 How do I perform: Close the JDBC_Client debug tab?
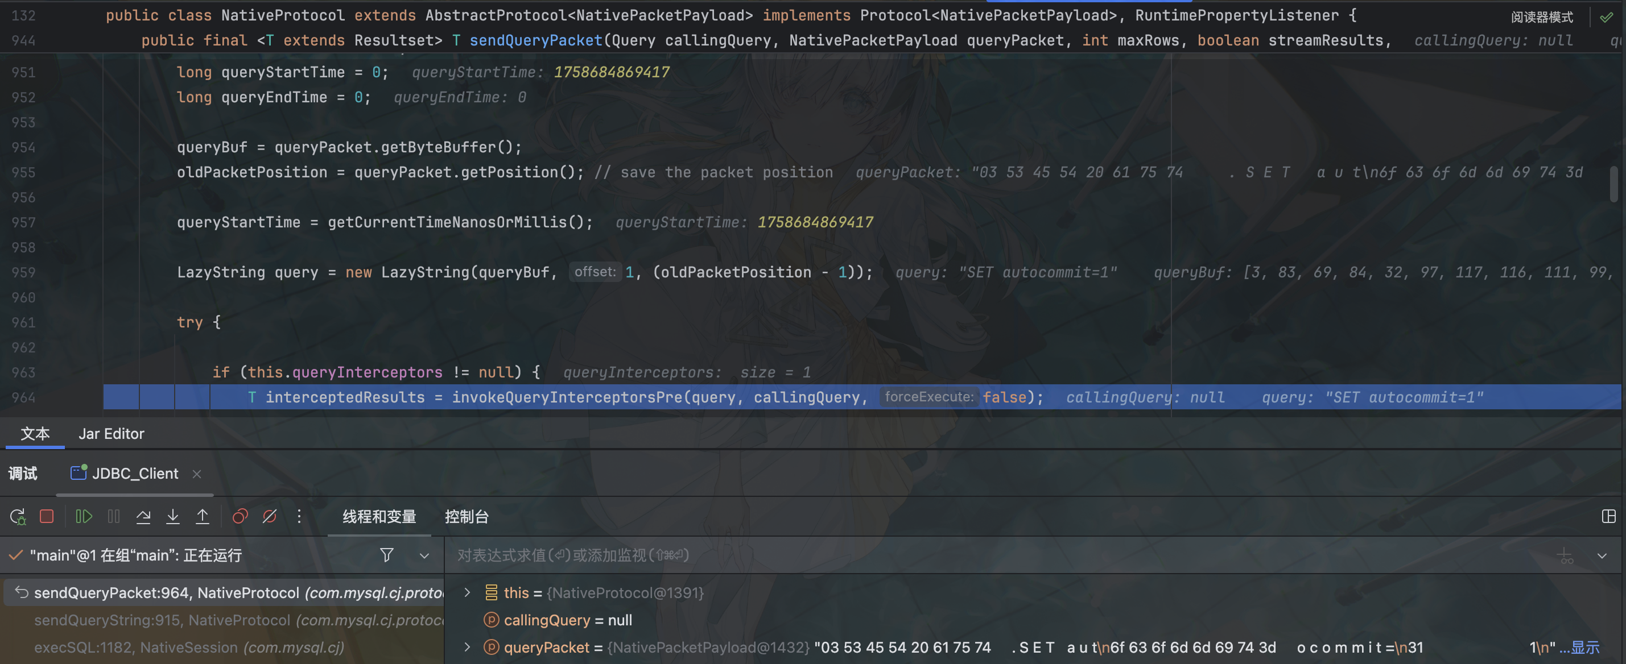tap(197, 474)
